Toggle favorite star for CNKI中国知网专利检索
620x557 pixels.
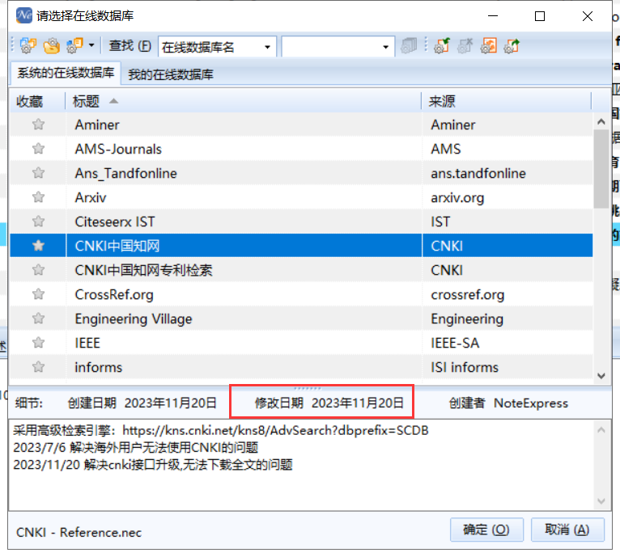38,270
